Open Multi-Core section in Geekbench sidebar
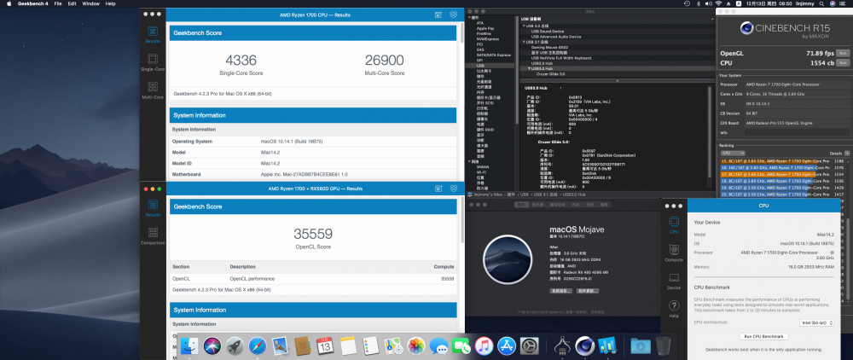This screenshot has width=853, height=360. pos(153,90)
